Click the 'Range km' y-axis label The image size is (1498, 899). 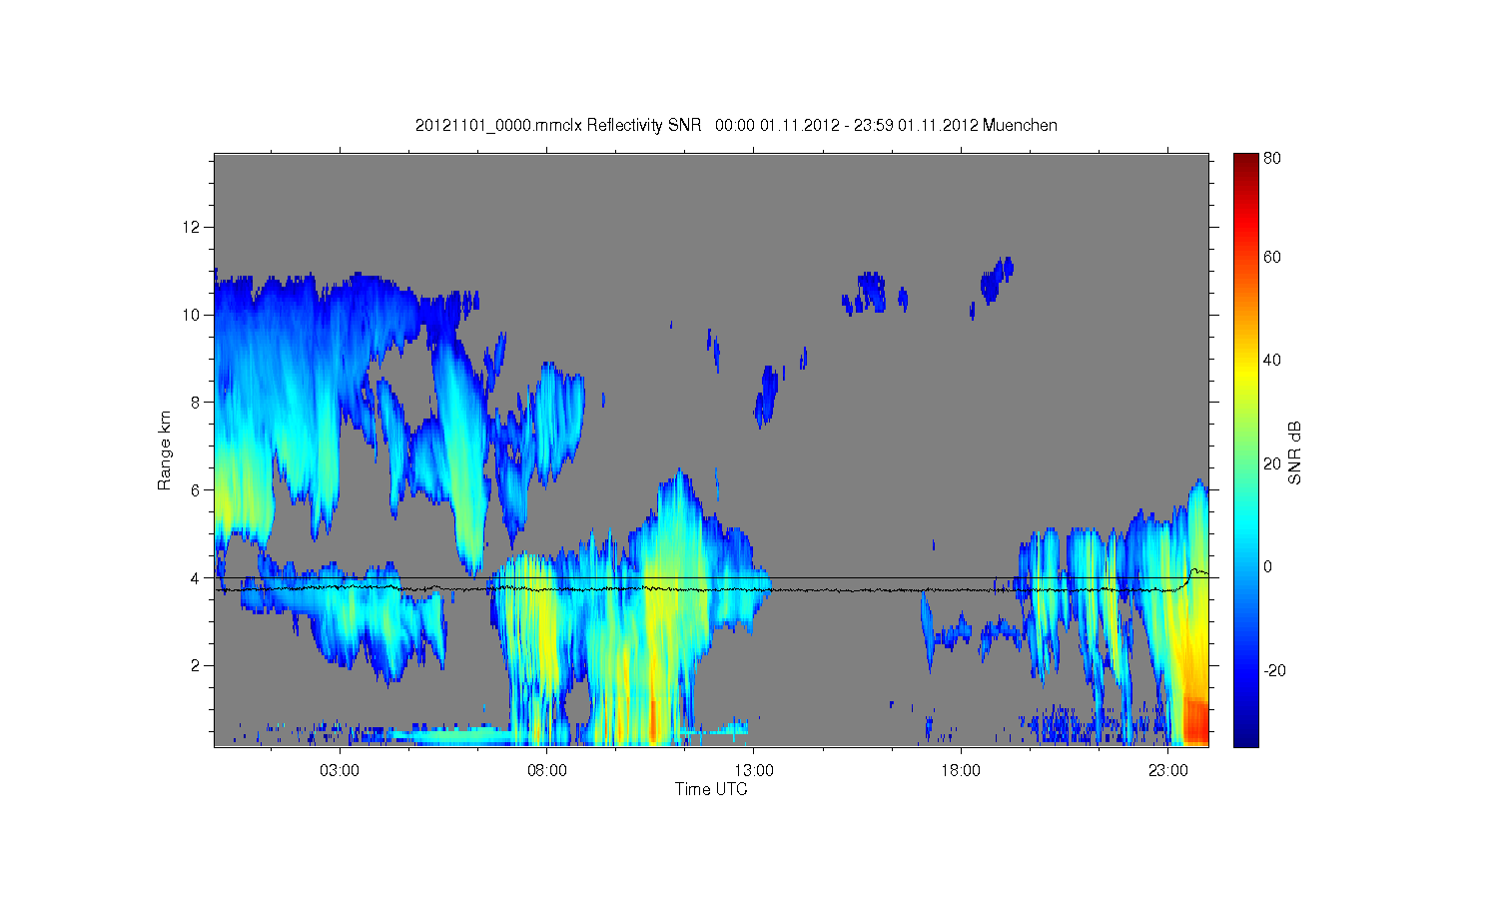[164, 450]
